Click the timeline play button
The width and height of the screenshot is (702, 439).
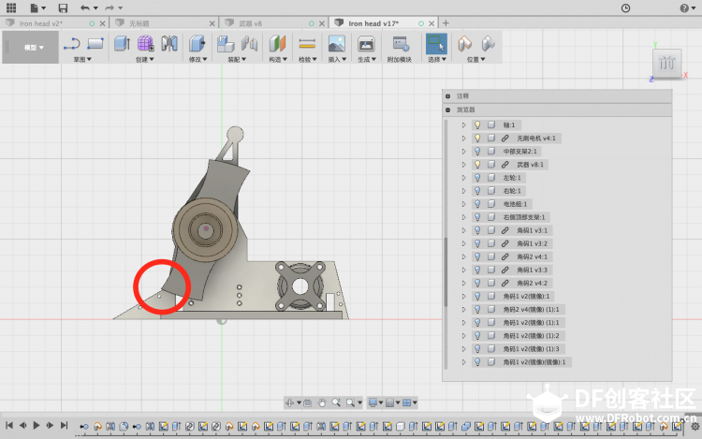[37, 425]
